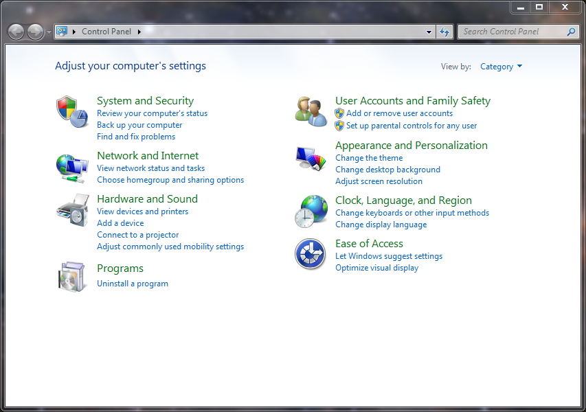The height and width of the screenshot is (412, 586).
Task: Open User Accounts and Family Safety heading
Action: click(413, 101)
